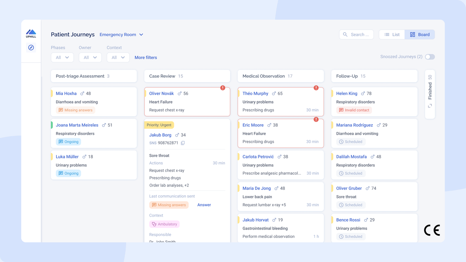Click Scheduled tag on Oliver Gruber card
The image size is (466, 262).
pos(351,205)
